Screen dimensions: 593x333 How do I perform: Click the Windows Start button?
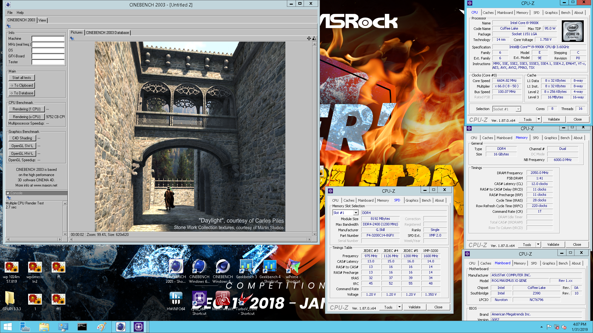7,327
